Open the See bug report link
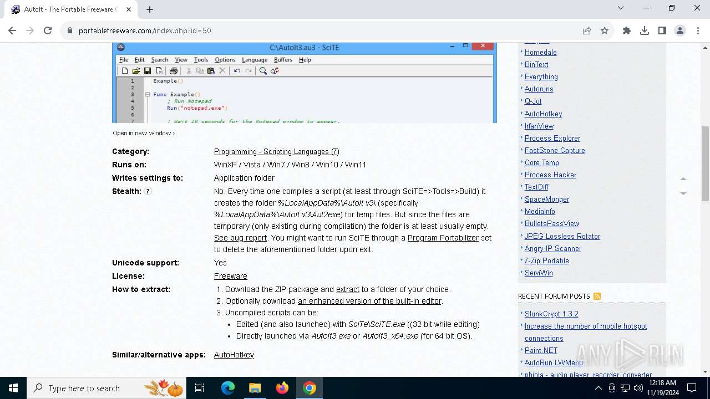710x399 pixels. pos(240,238)
